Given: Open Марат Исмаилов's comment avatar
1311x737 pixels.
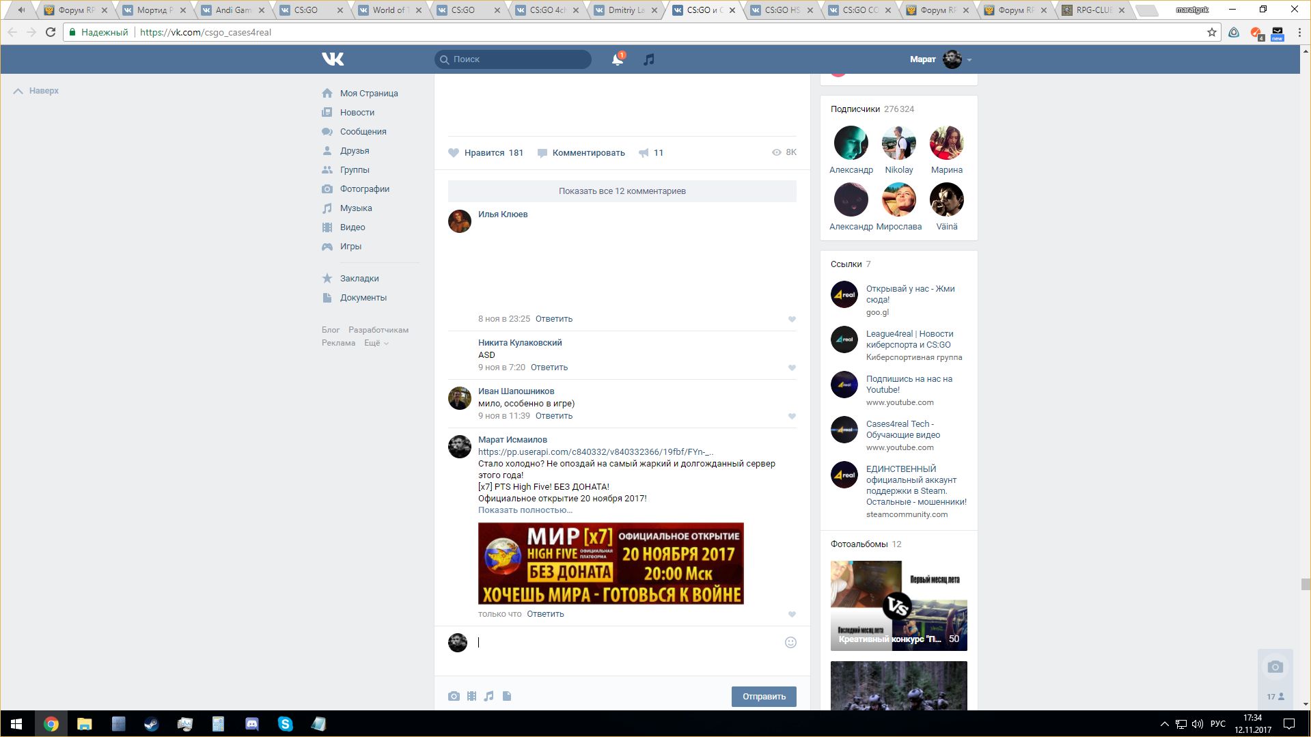Looking at the screenshot, I should [x=460, y=447].
